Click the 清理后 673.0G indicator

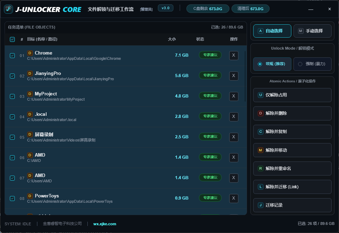[250, 9]
